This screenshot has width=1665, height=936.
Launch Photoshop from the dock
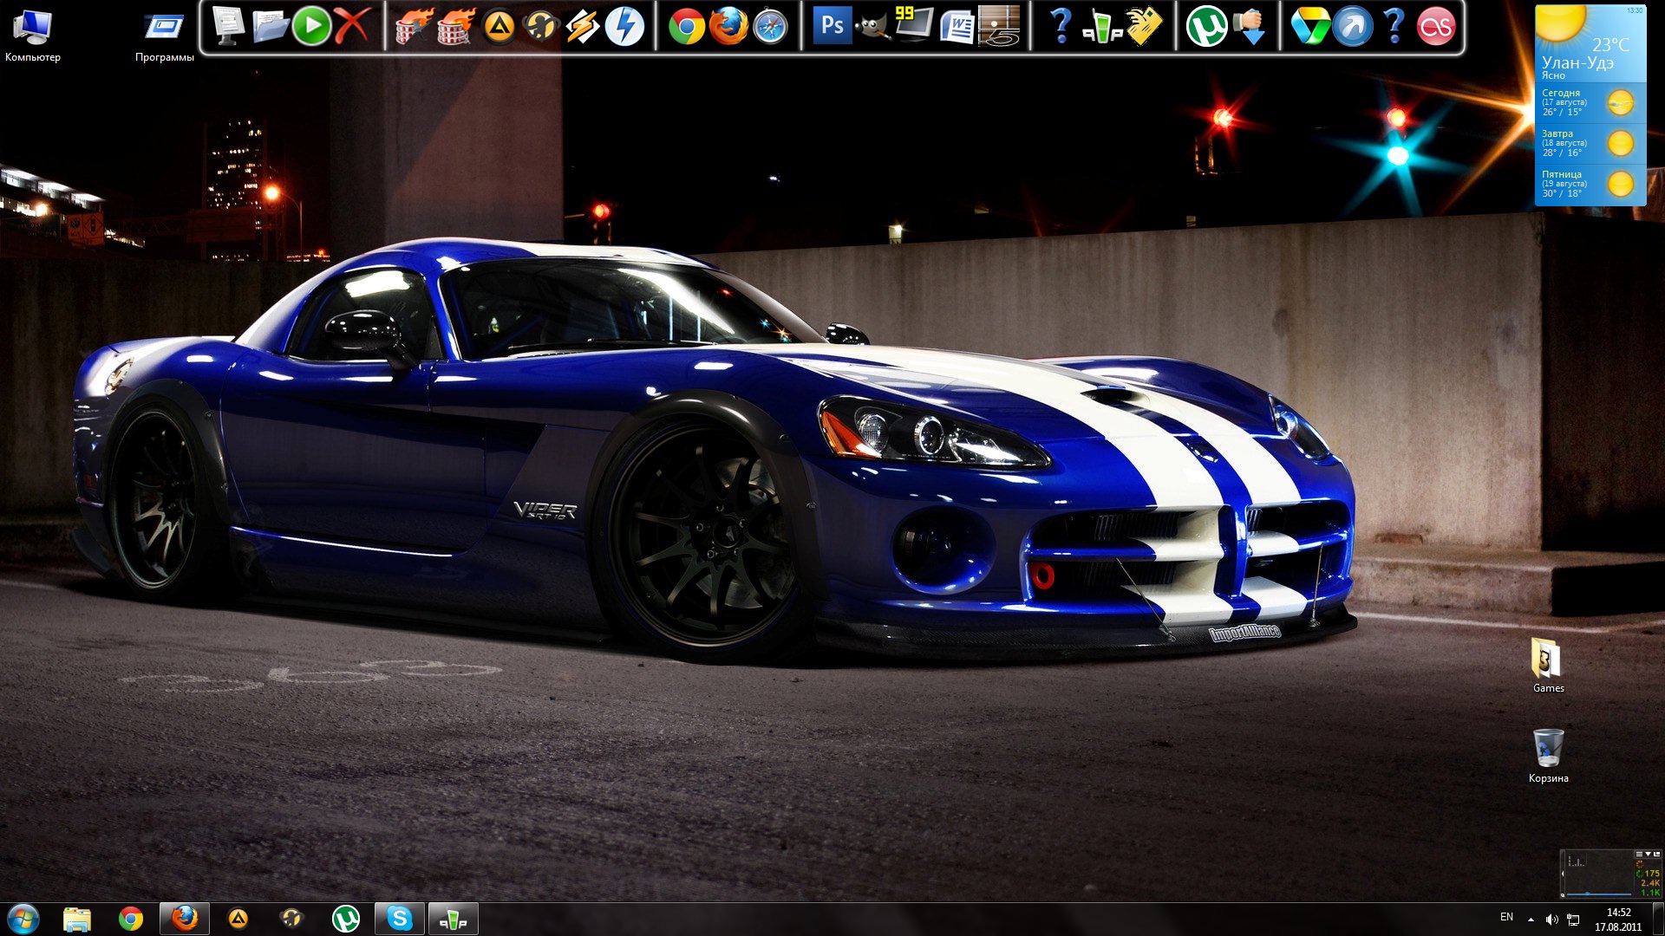[x=832, y=26]
